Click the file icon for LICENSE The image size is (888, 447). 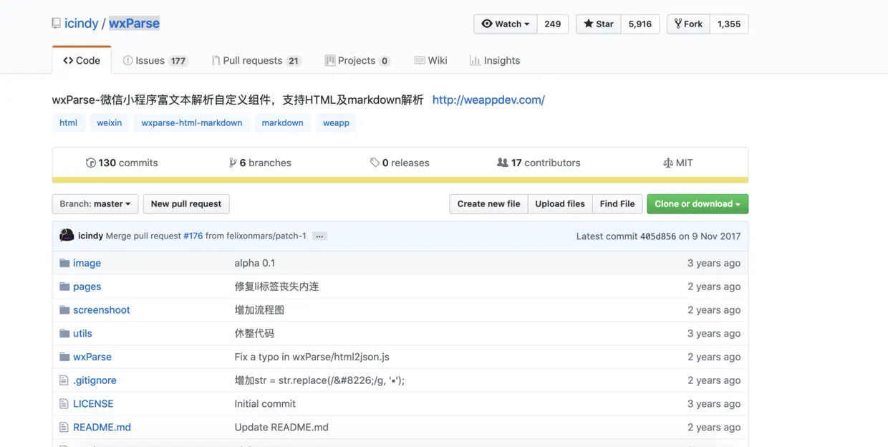(64, 404)
